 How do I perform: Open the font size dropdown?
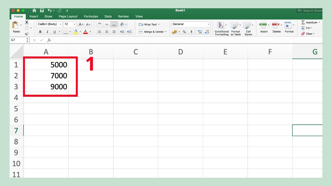coord(74,24)
